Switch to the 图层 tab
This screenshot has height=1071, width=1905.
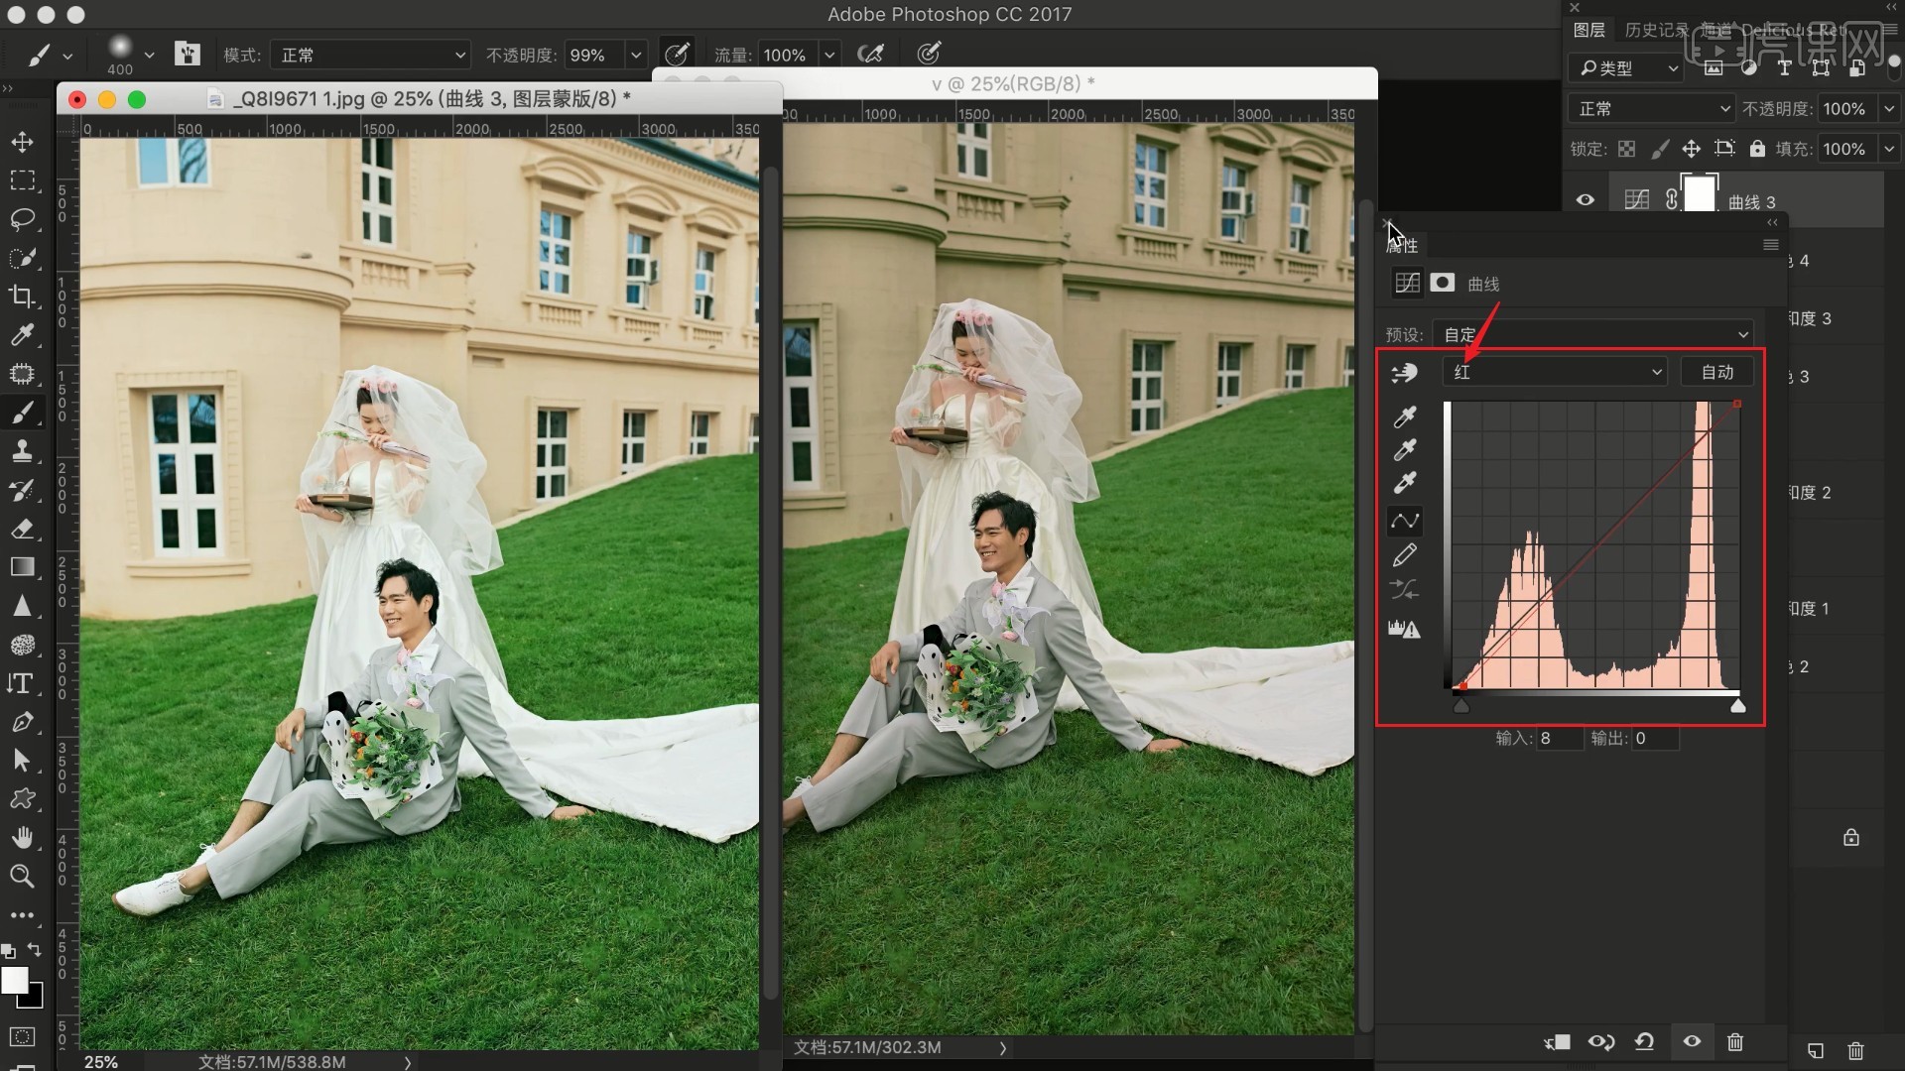pyautogui.click(x=1589, y=30)
